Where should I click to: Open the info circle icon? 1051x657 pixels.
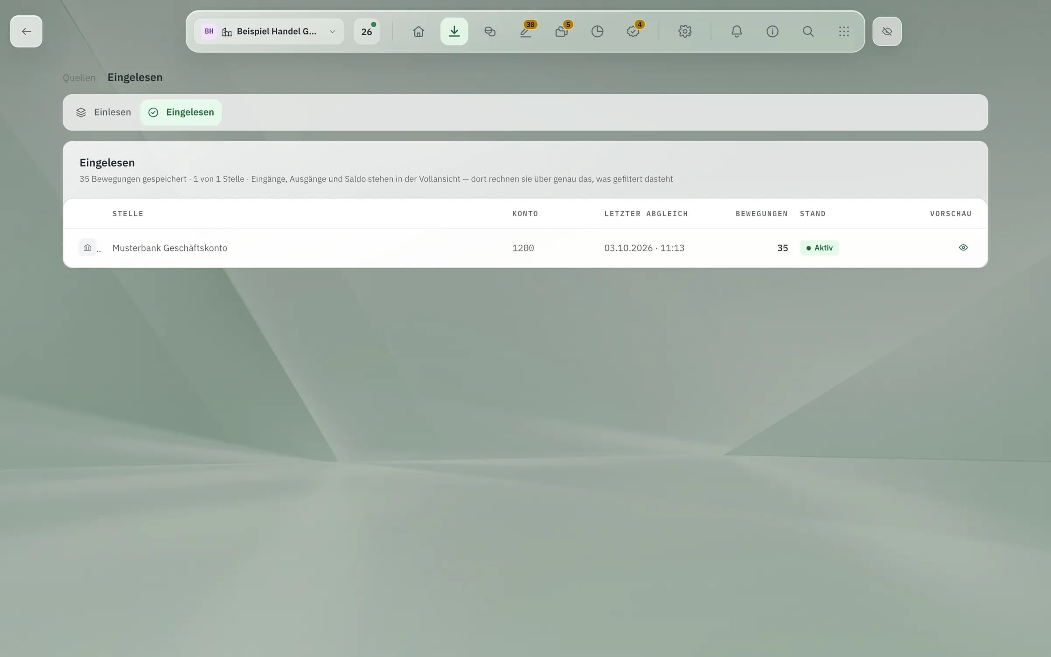772,32
